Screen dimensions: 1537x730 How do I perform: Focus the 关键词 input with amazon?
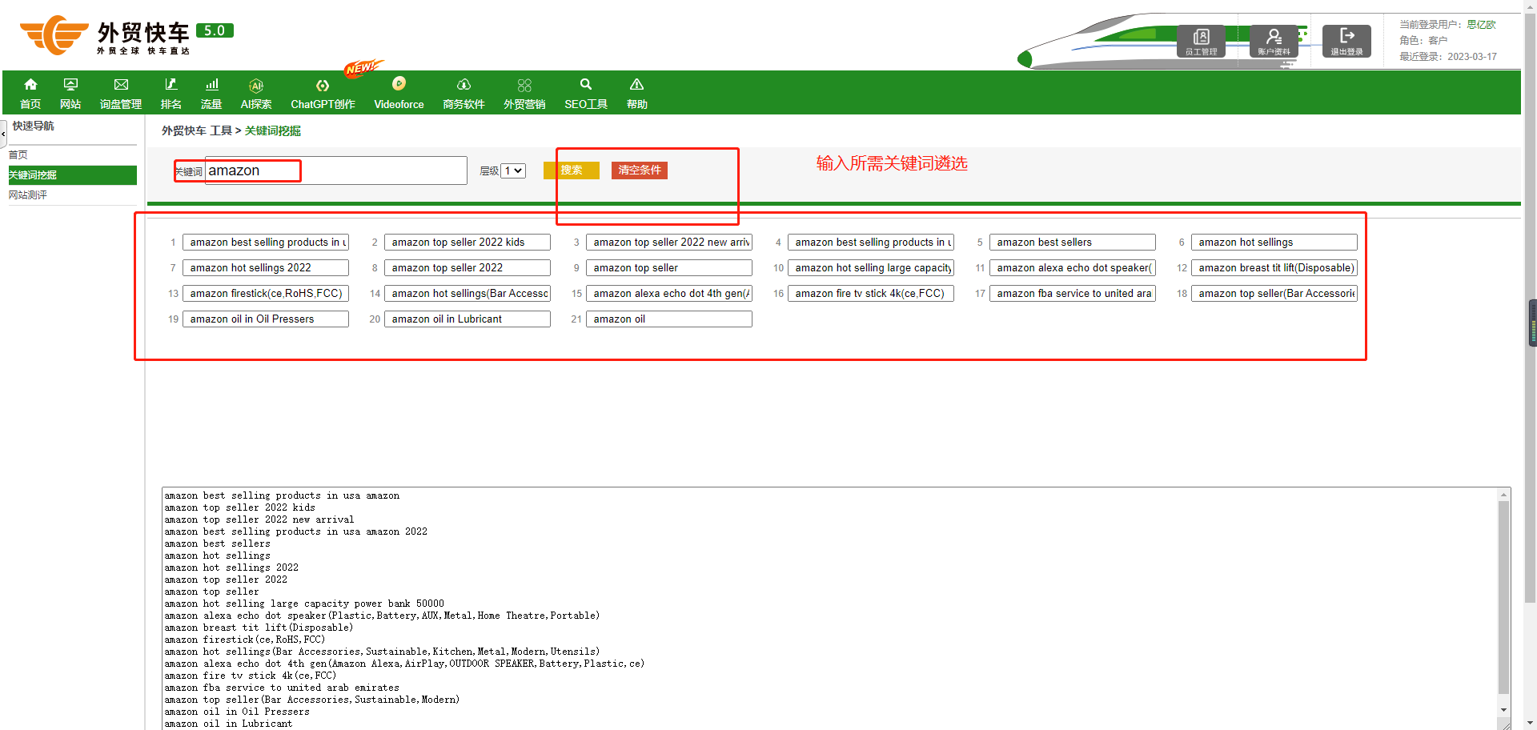[x=336, y=170]
